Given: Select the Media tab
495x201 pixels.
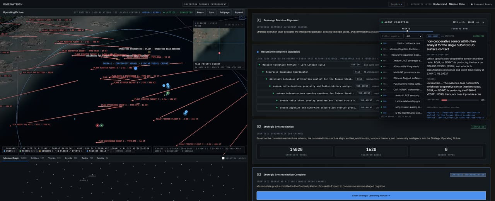Looking at the screenshot, I should pyautogui.click(x=103, y=158).
